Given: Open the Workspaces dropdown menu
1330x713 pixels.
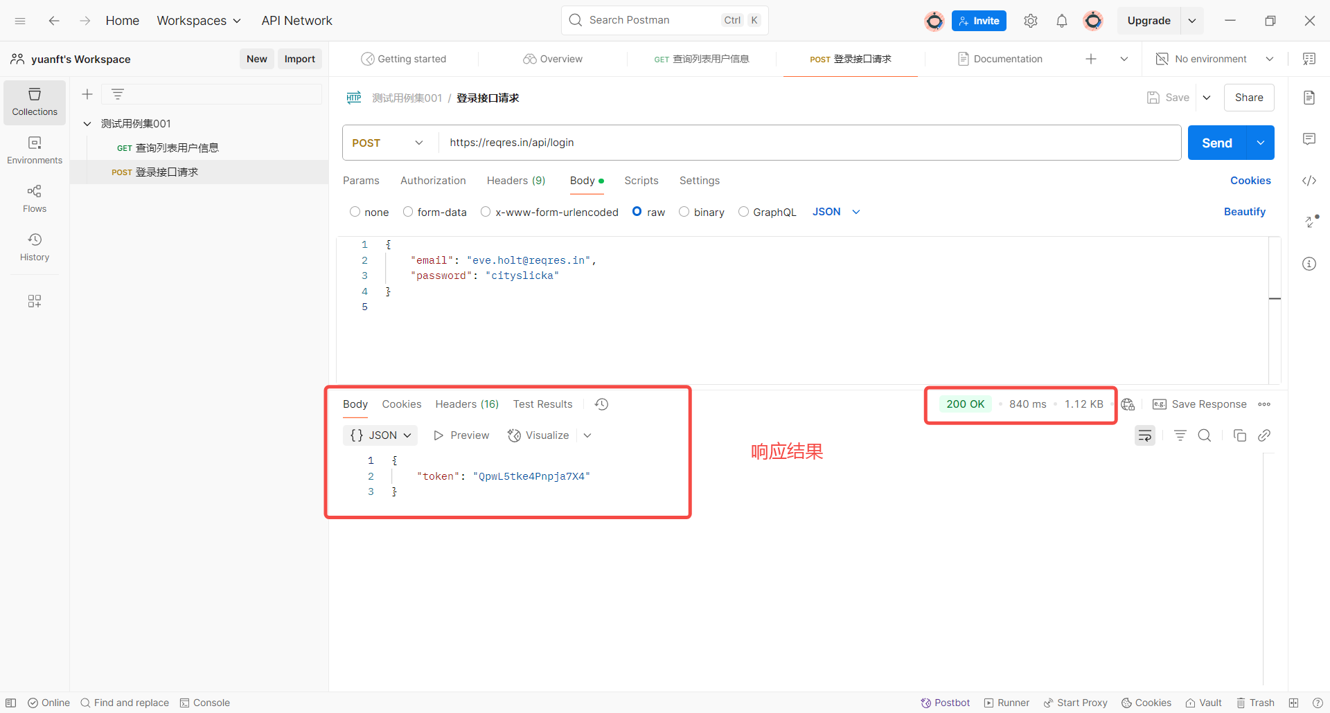Looking at the screenshot, I should click(199, 21).
